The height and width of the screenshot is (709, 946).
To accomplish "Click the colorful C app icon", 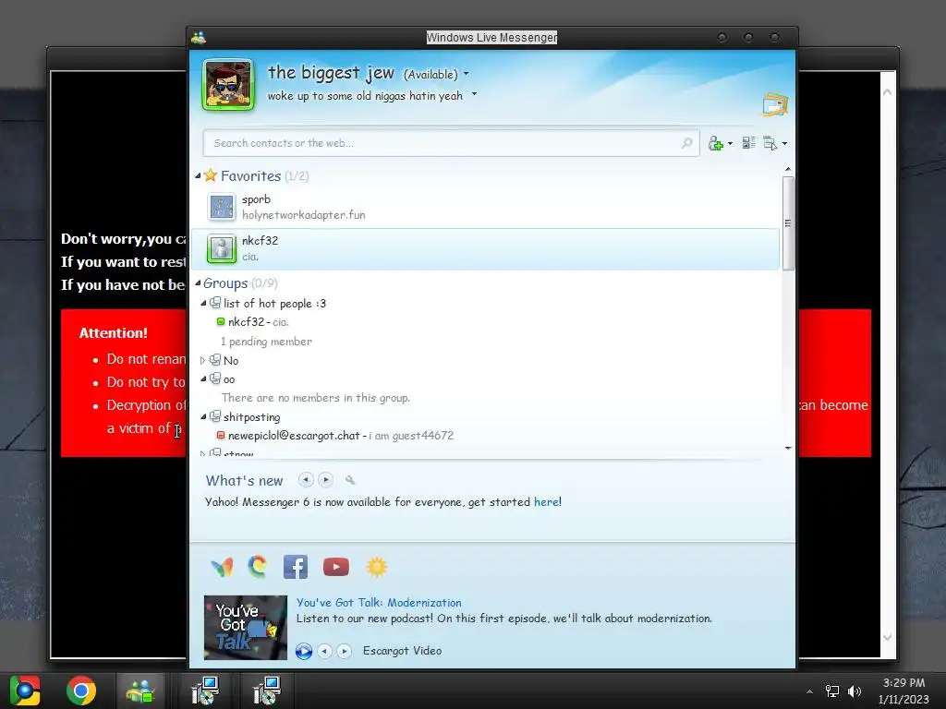I will [x=259, y=567].
